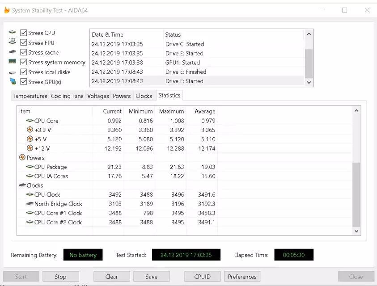Screen dimensions: 377x286
Task: Click the Average column header
Action: 202,111
